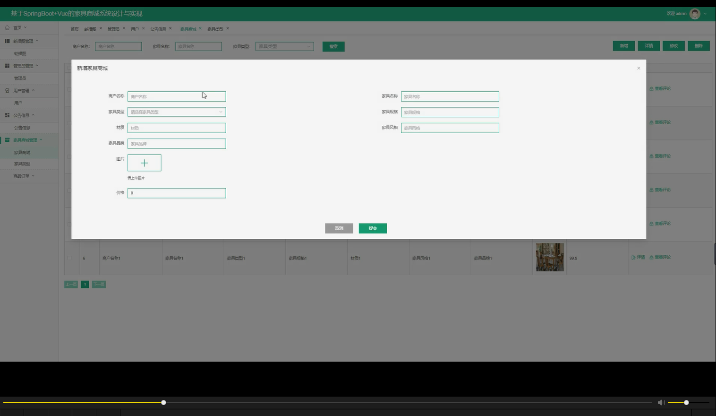This screenshot has height=416, width=716.
Task: Click the 家具商城管理 sidebar group icon
Action: [7, 140]
